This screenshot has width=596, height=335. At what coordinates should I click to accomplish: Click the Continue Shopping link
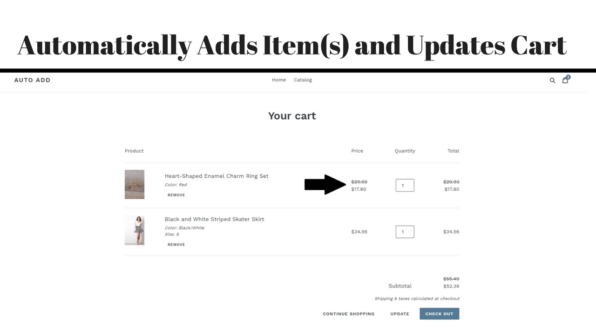[349, 314]
